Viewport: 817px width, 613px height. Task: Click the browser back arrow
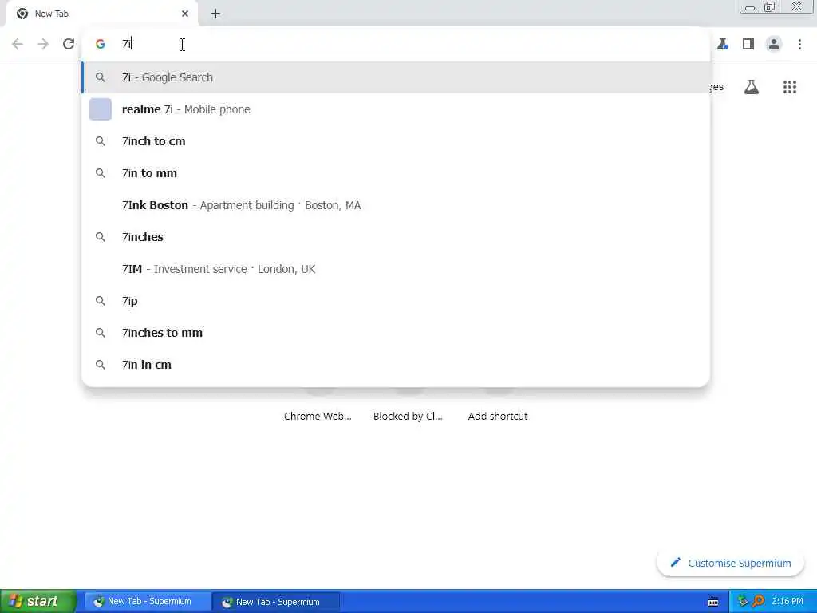[18, 44]
